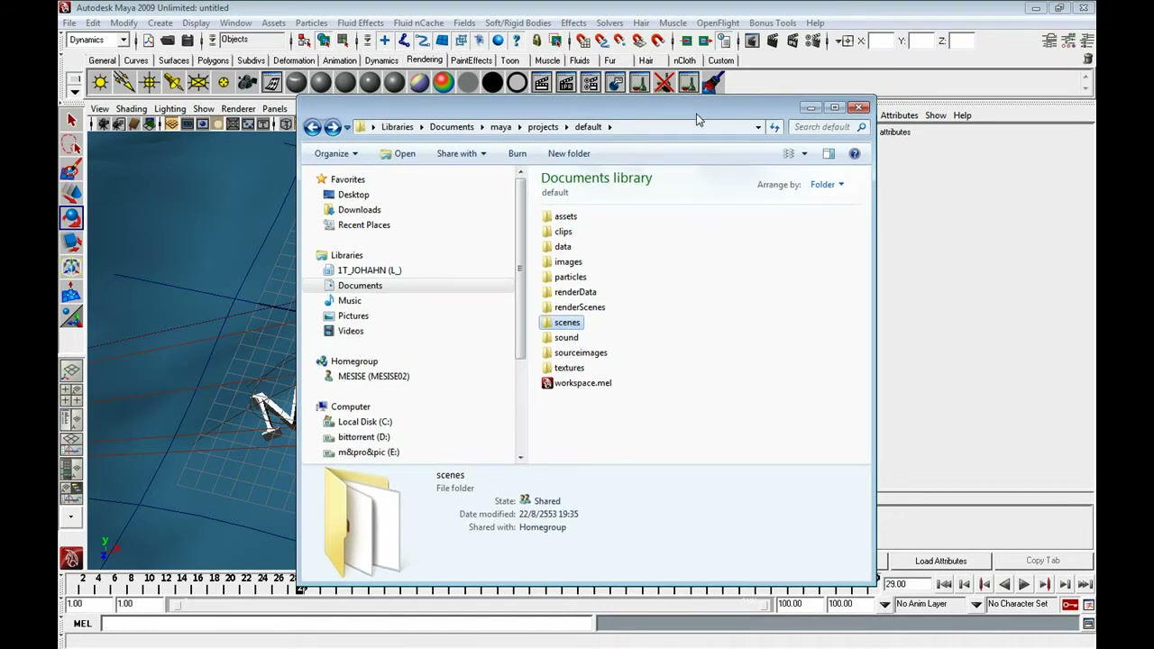Click frame 20 on the time slider

tap(231, 578)
